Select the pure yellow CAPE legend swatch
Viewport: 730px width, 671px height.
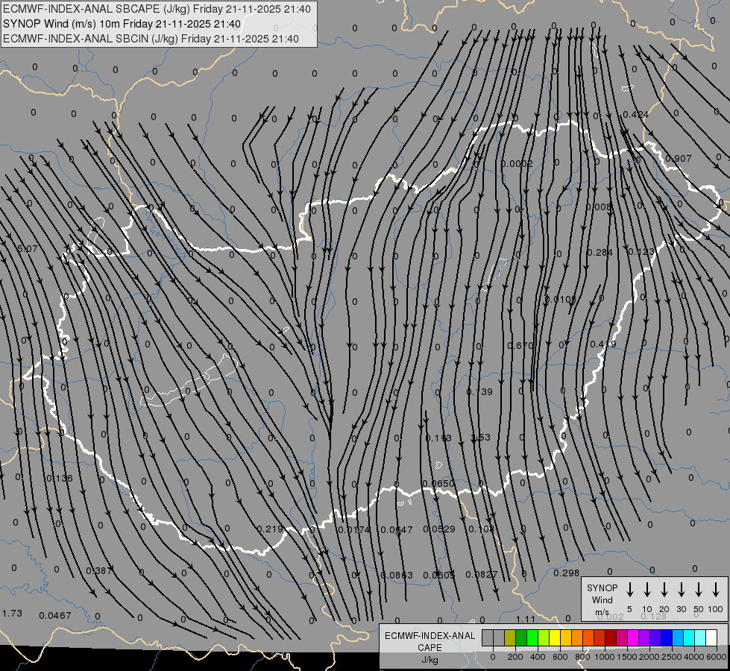click(x=555, y=638)
